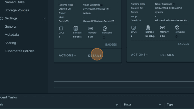
Task: Filter Recent Tasks by Status column
Action: coord(160,105)
